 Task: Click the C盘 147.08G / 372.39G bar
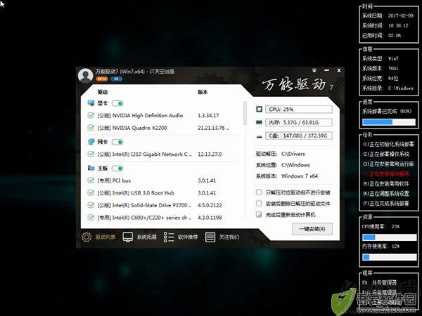click(299, 136)
